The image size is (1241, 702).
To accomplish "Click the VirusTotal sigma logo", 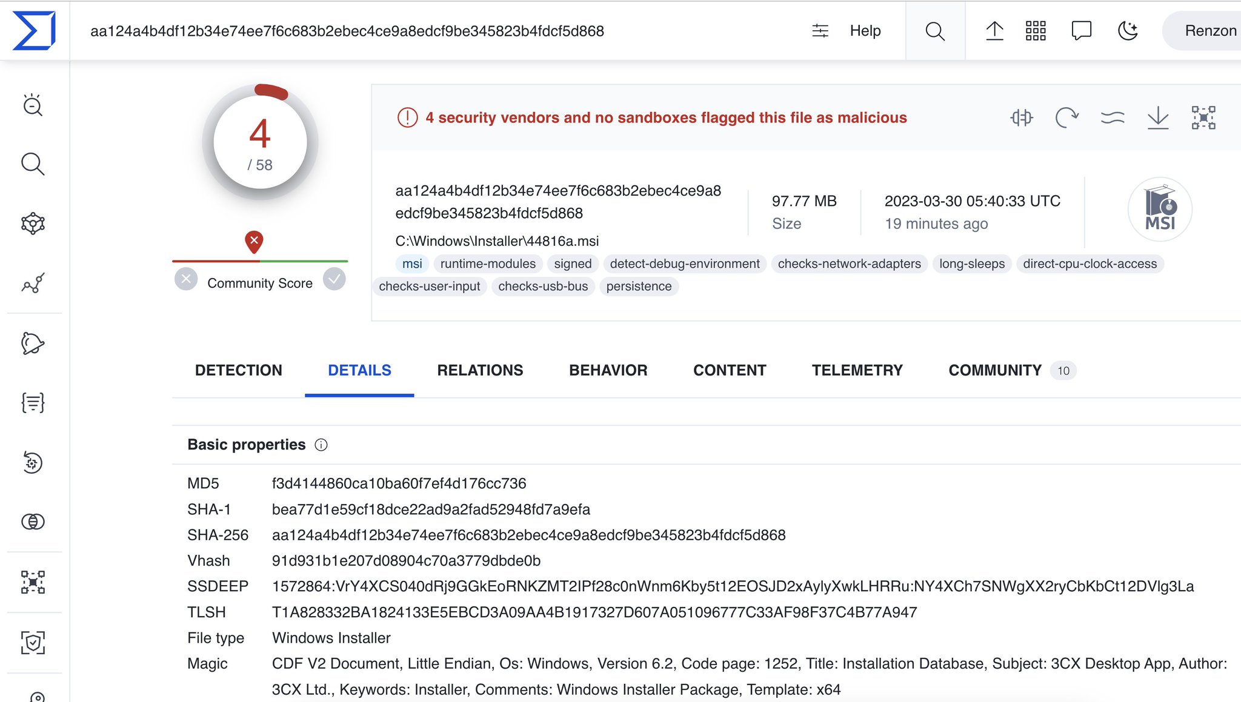I will [34, 30].
